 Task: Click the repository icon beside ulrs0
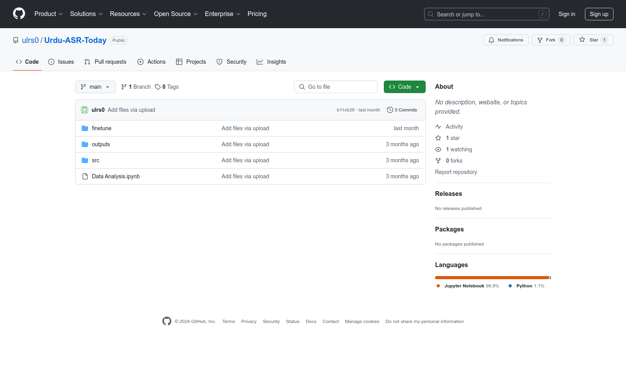tap(16, 40)
